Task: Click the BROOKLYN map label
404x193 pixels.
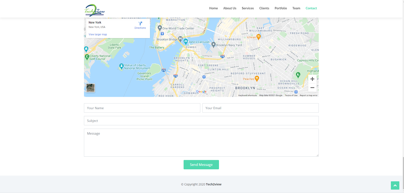Action: [x=245, y=88]
